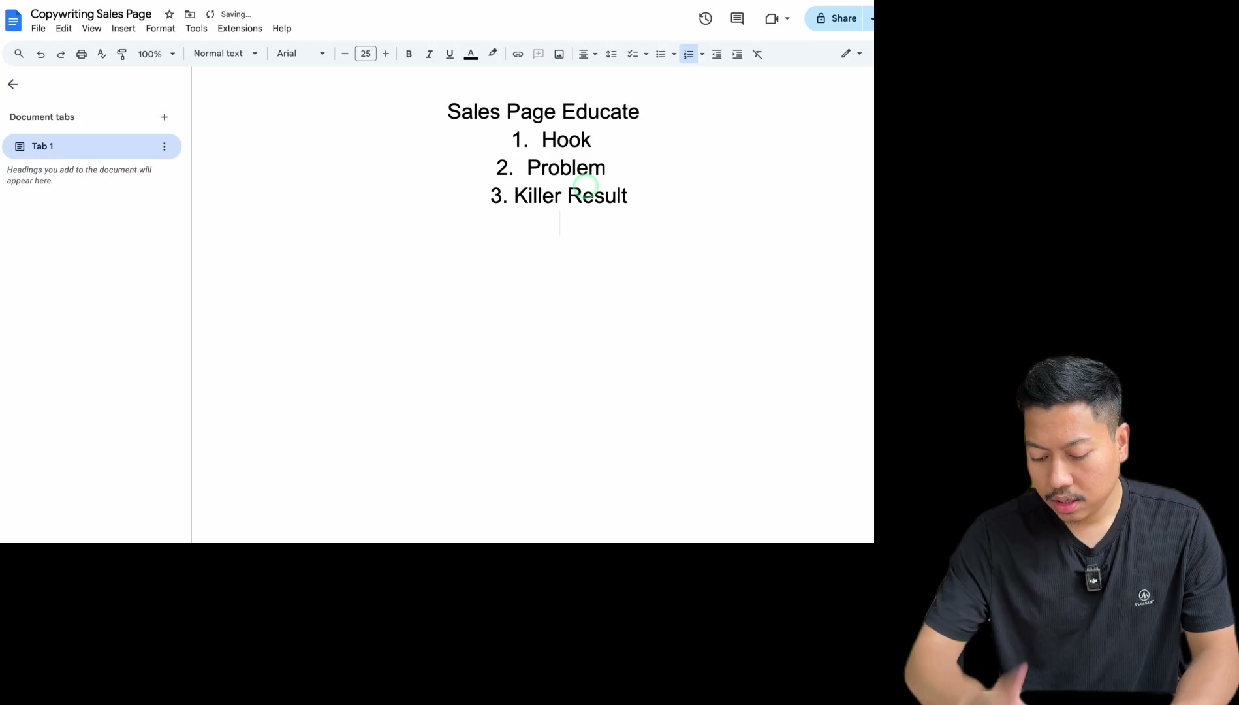Toggle bold formatting
The height and width of the screenshot is (705, 1239).
point(409,54)
